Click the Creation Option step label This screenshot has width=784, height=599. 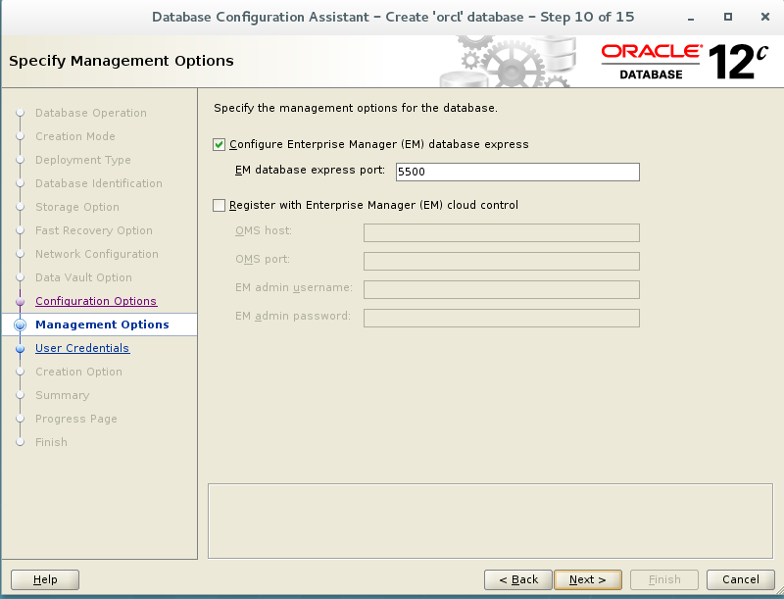(x=78, y=372)
